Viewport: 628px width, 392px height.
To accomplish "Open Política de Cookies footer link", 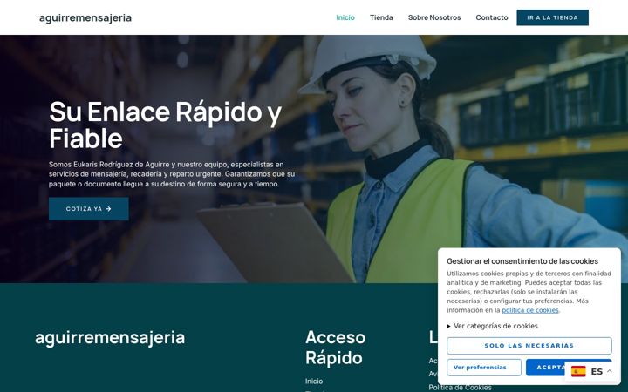I will coord(460,387).
